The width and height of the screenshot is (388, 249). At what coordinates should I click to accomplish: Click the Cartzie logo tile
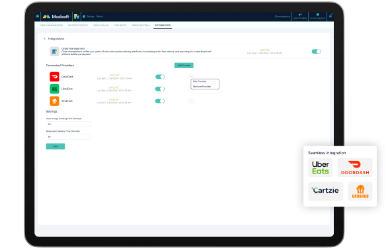(x=325, y=191)
